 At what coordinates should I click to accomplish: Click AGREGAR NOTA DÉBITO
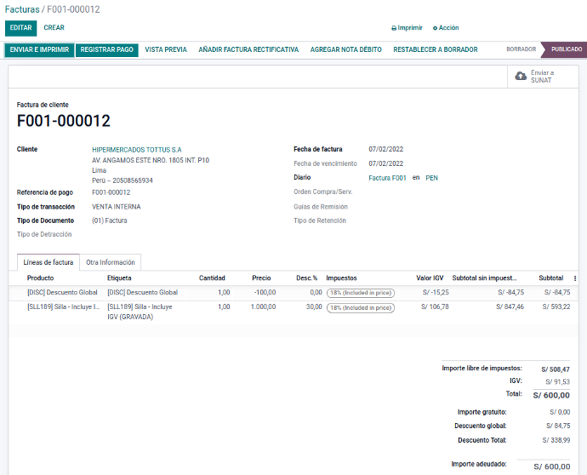click(345, 50)
